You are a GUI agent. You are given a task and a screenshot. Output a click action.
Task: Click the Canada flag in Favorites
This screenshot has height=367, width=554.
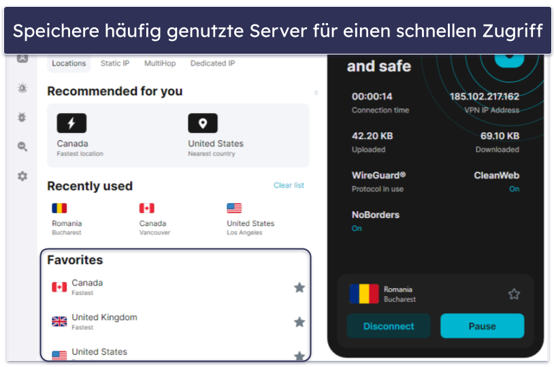[59, 287]
